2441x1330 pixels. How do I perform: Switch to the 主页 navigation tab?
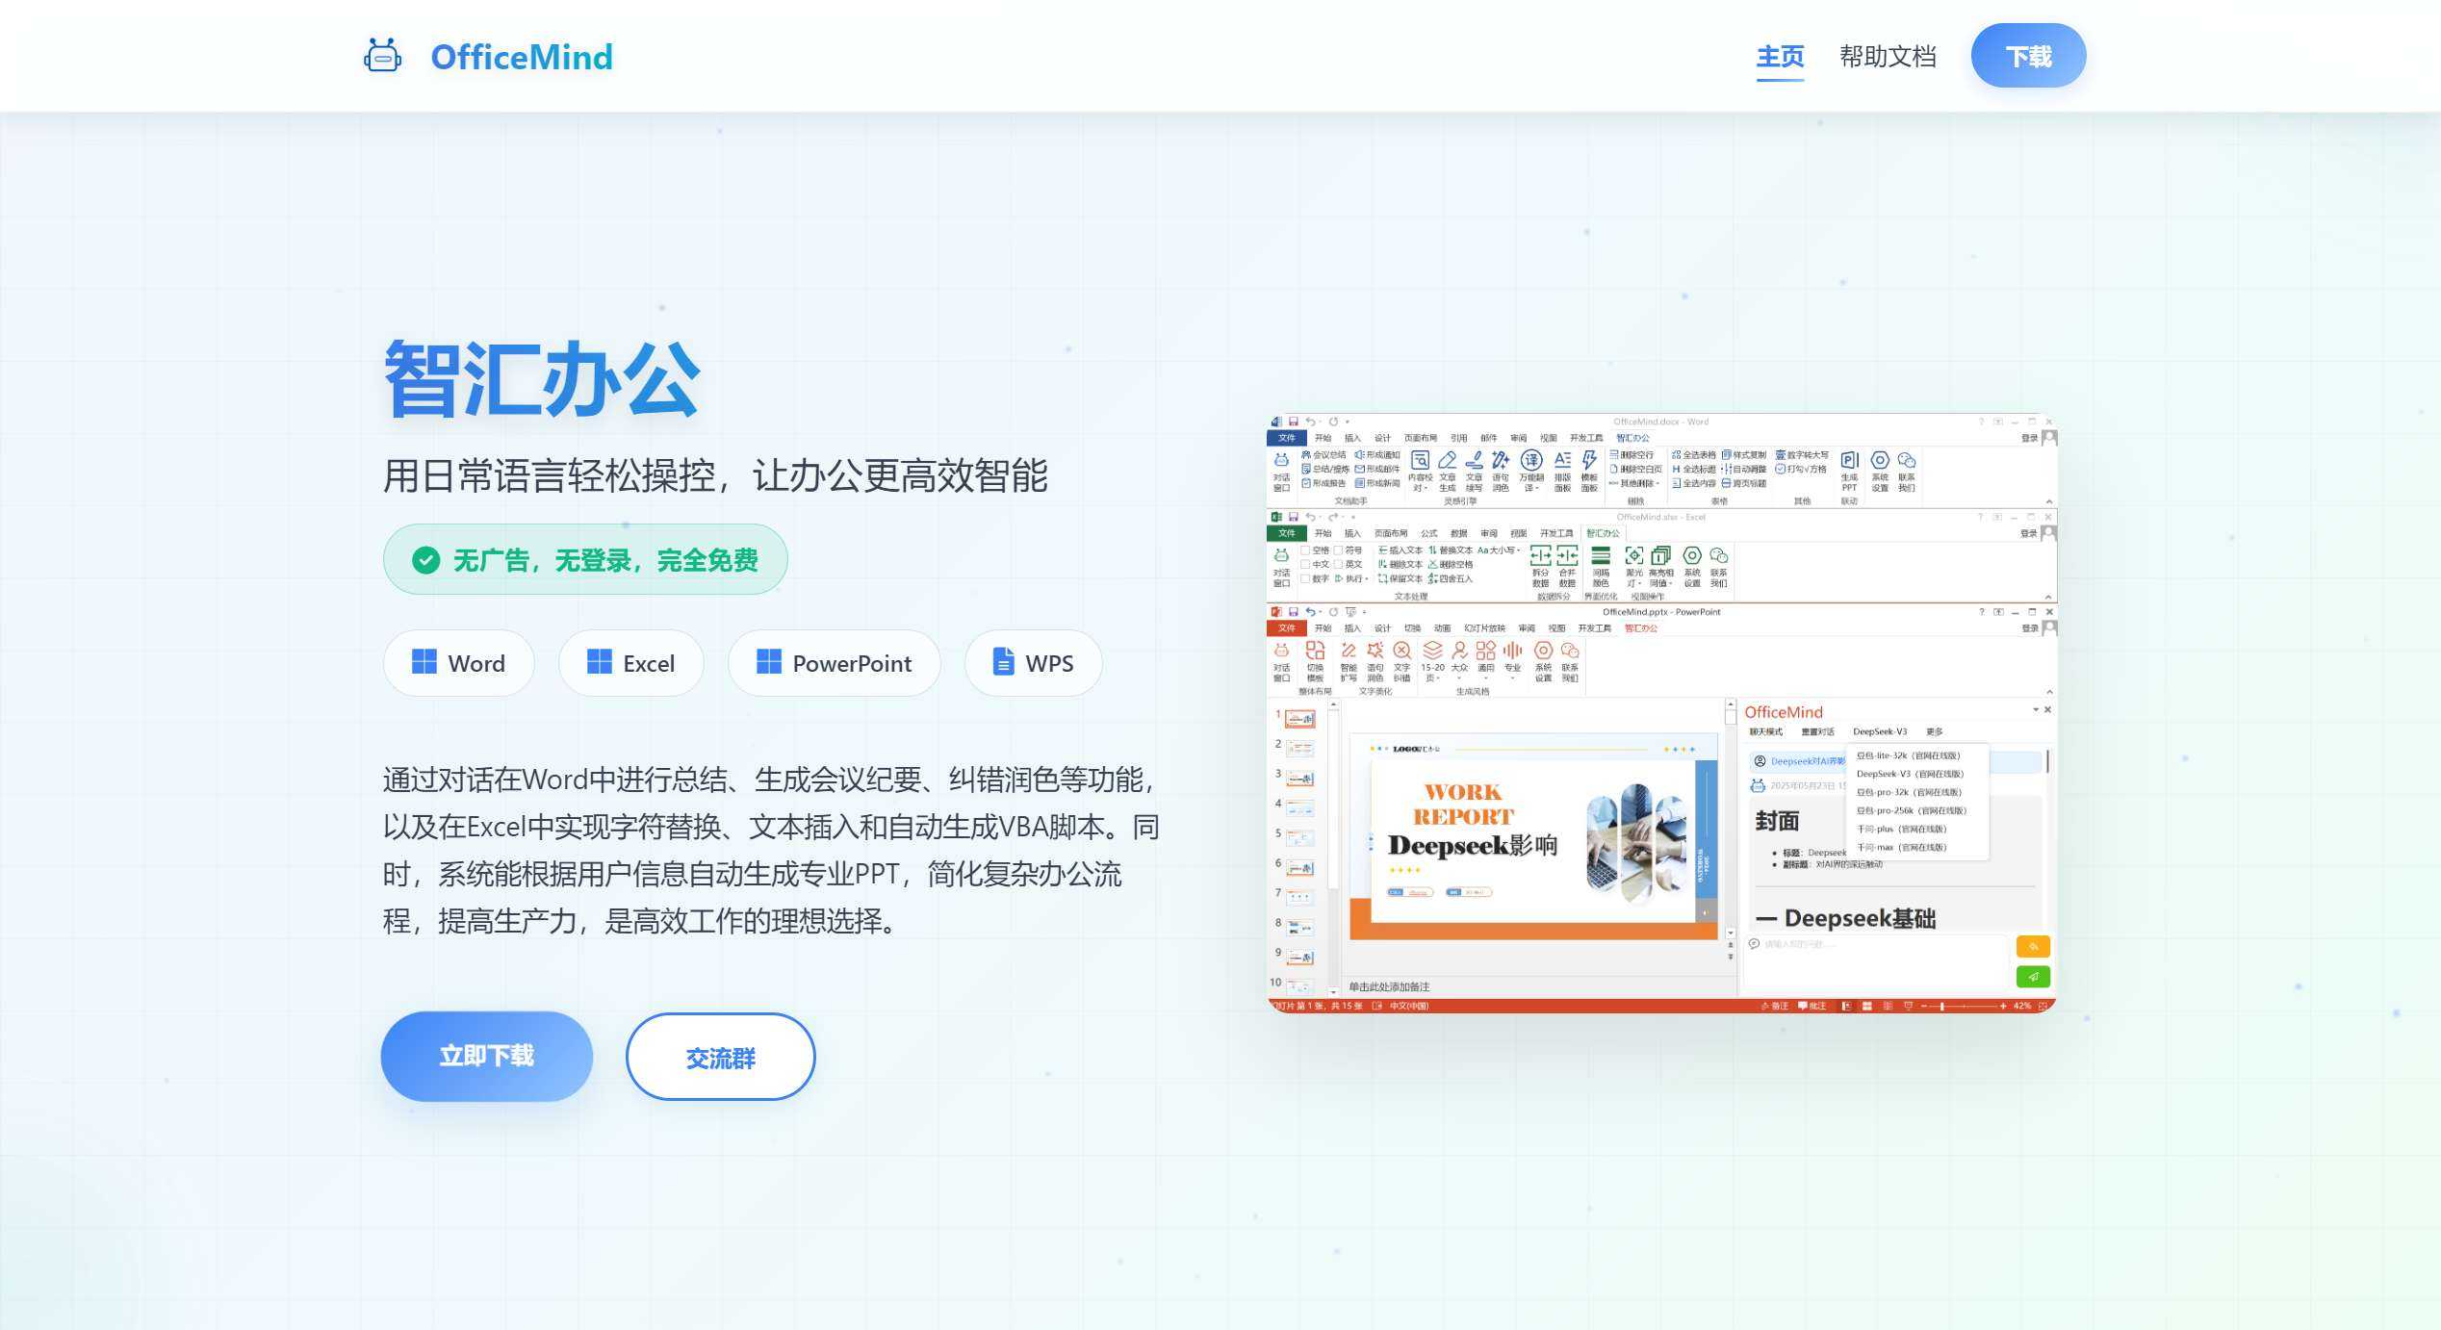(1780, 57)
